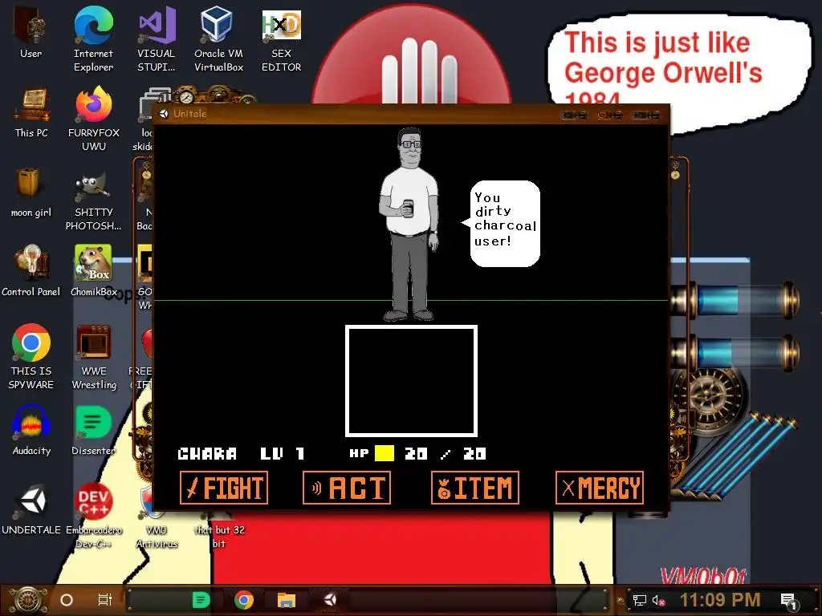822x616 pixels.
Task: Open the Control Panel desktop icon
Action: click(31, 271)
